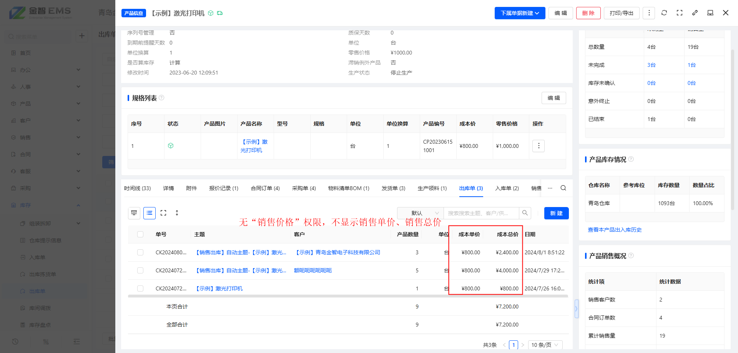This screenshot has height=353, width=738.
Task: Open tab search magnifier icon
Action: tap(563, 188)
